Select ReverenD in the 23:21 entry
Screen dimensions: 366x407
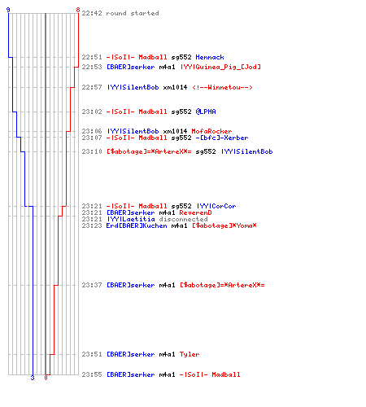coord(195,212)
